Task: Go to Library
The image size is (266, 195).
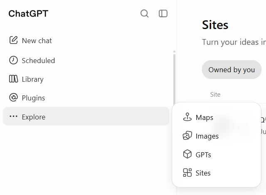Action: point(86,79)
